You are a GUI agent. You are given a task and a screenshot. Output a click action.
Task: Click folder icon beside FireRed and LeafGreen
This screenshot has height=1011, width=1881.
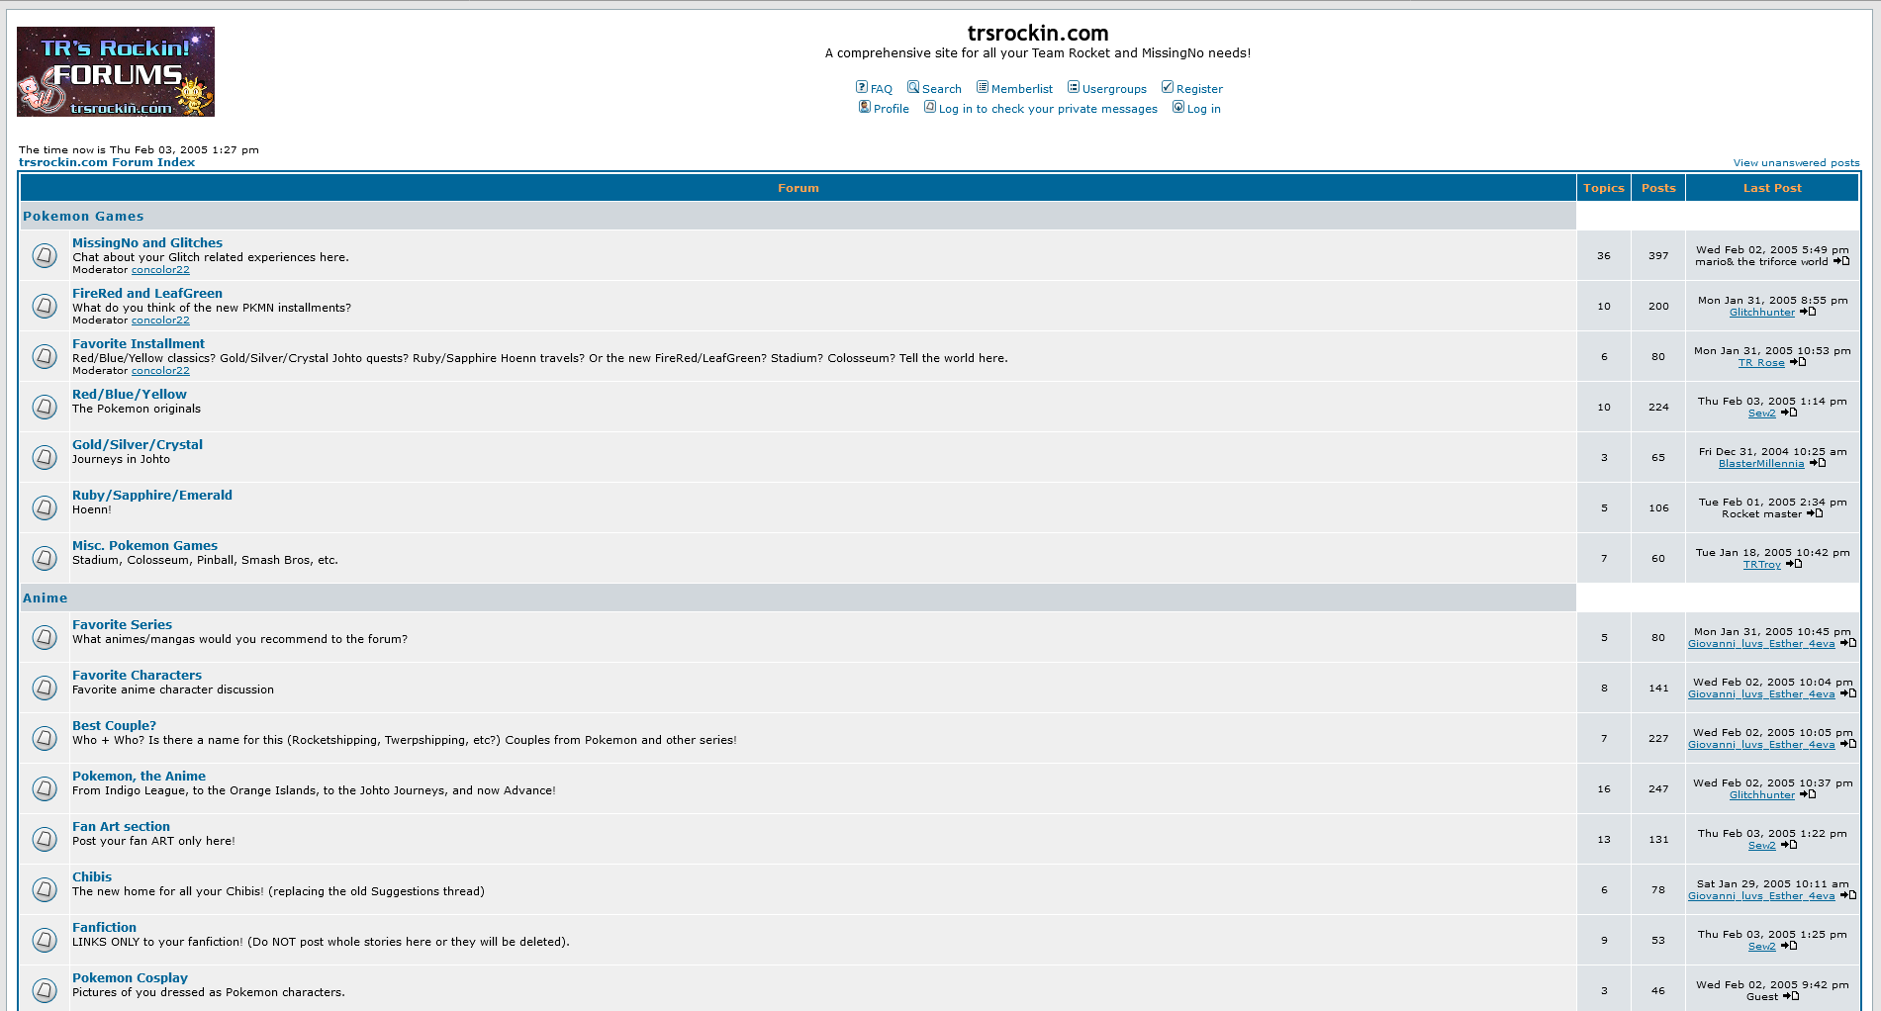click(x=45, y=306)
